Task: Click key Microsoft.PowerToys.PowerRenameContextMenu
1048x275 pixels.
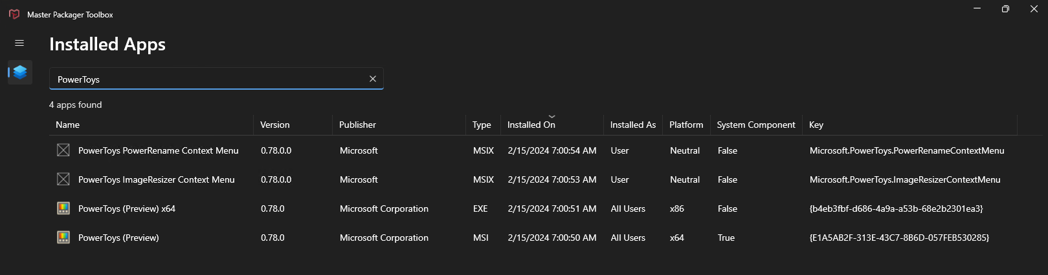Action: pos(907,150)
